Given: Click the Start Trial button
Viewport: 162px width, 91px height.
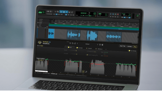Looking at the screenshot, I should (123, 46).
